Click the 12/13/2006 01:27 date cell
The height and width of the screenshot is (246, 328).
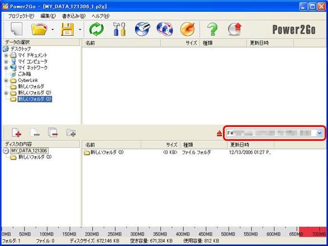[x=250, y=153]
